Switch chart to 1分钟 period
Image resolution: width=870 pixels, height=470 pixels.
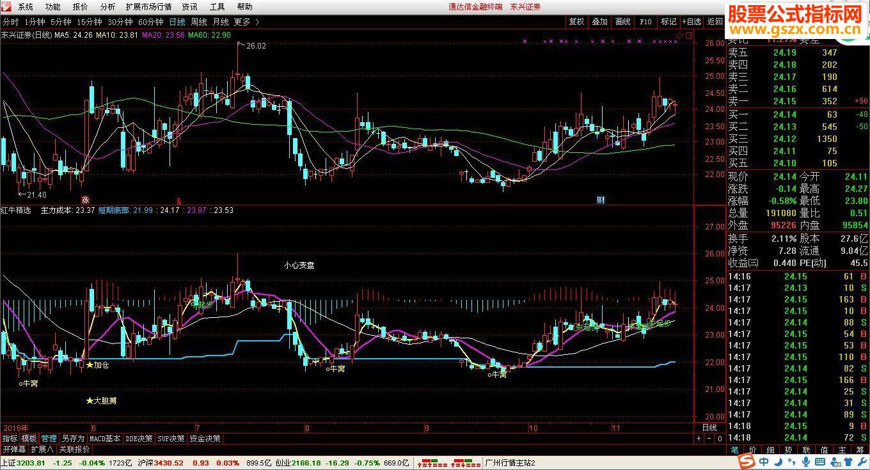tap(34, 21)
